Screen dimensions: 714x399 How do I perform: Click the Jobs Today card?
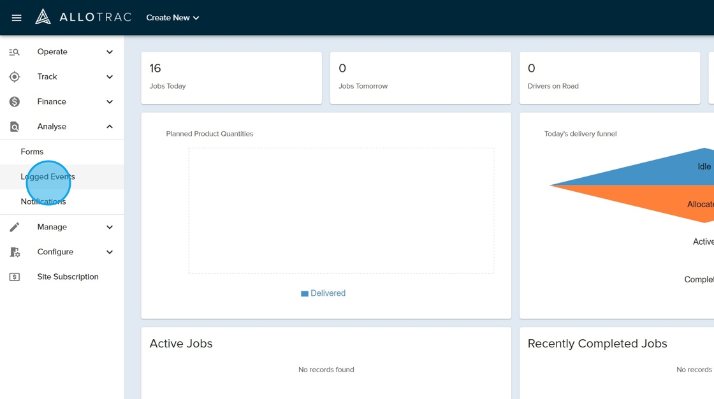click(x=231, y=78)
